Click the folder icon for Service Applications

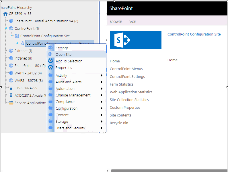[x=11, y=103]
